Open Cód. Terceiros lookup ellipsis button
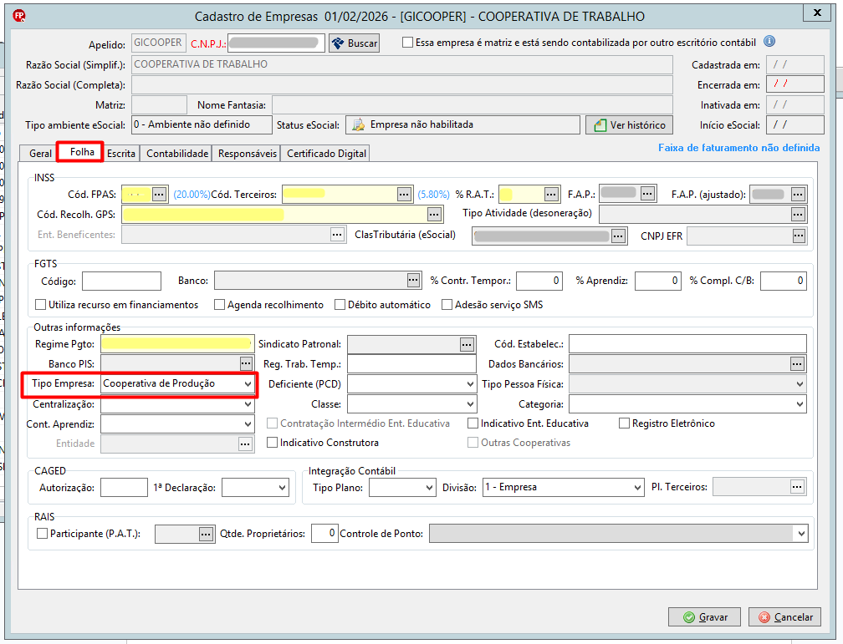843x644 pixels. pos(404,194)
